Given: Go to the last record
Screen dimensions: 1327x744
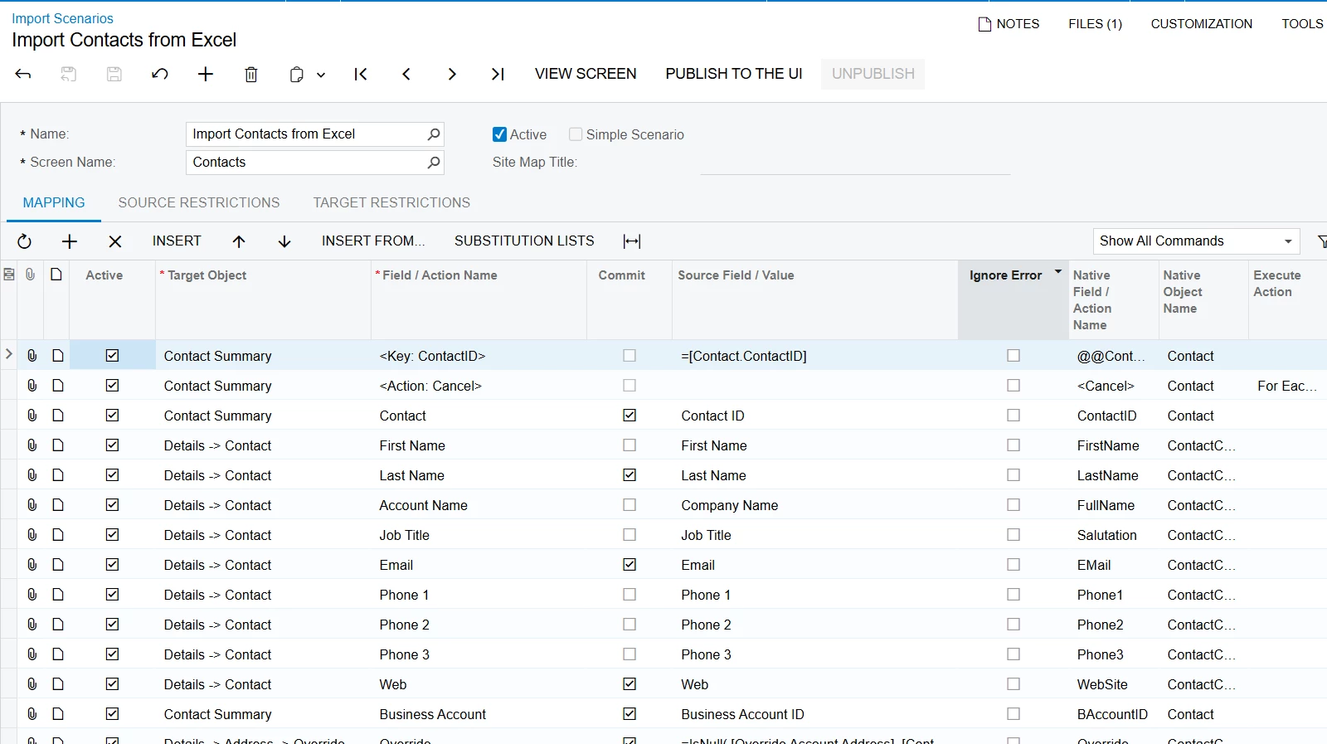Looking at the screenshot, I should point(498,74).
